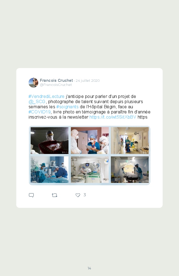Open the surgical team operating photo
The width and height of the screenshot is (179, 276).
(x=50, y=170)
